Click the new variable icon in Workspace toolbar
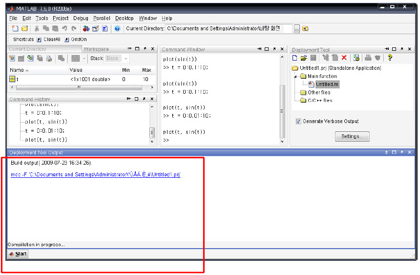This screenshot has width=420, height=275. tap(12, 58)
